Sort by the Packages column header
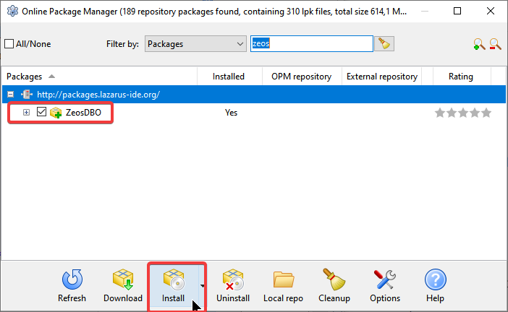 99,77
